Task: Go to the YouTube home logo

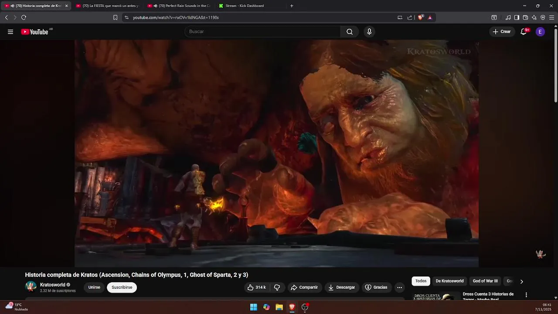Action: [35, 31]
